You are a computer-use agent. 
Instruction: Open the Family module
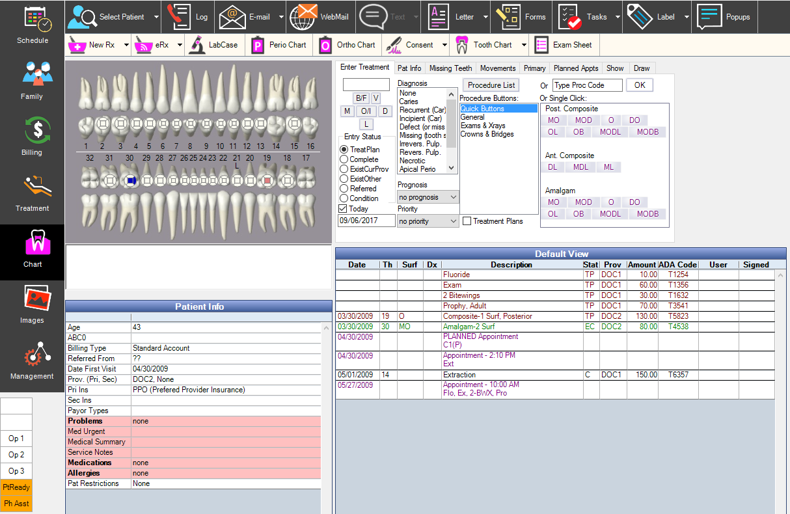(x=32, y=75)
